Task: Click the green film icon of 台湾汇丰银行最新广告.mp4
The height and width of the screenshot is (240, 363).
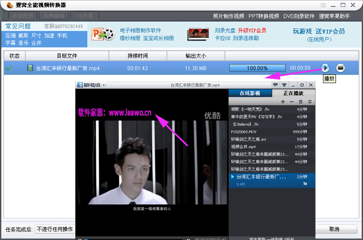Action: 30,68
